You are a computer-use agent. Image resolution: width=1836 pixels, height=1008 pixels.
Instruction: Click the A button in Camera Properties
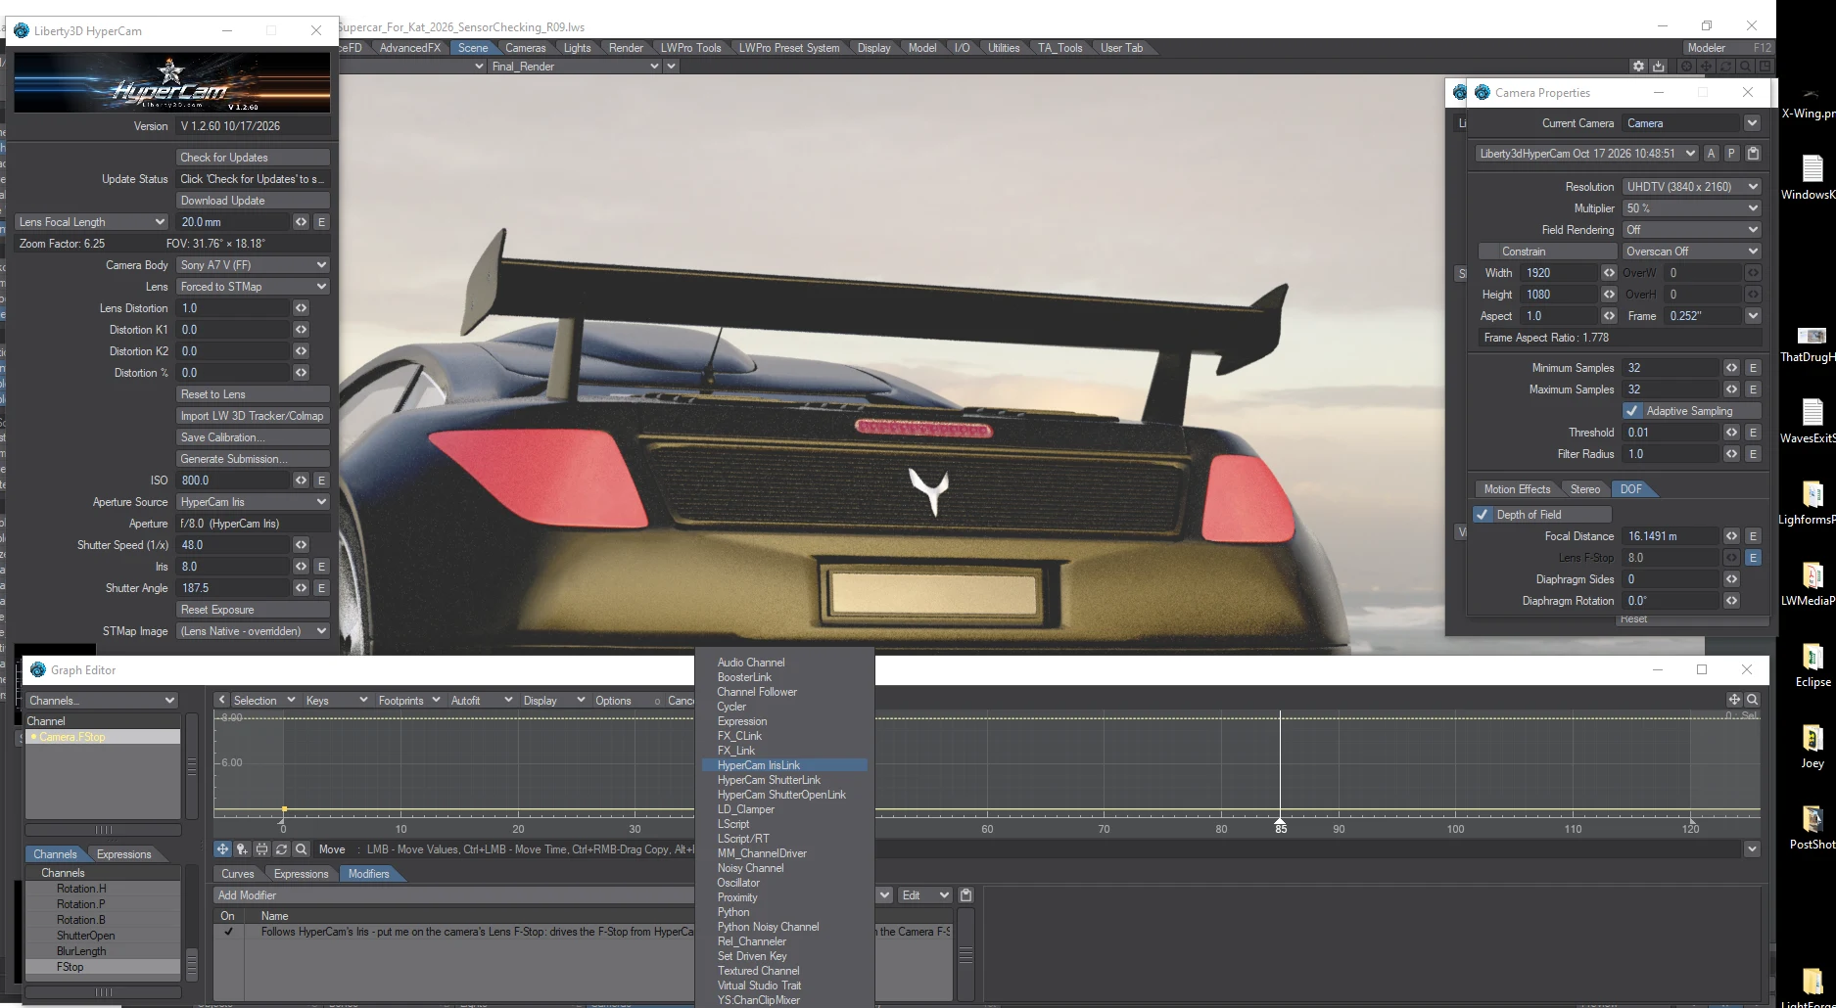(1711, 154)
